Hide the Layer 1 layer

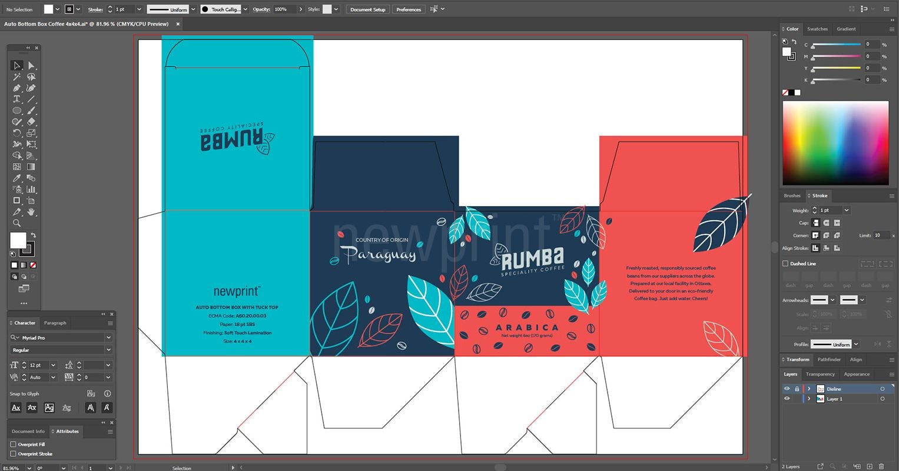click(x=787, y=399)
